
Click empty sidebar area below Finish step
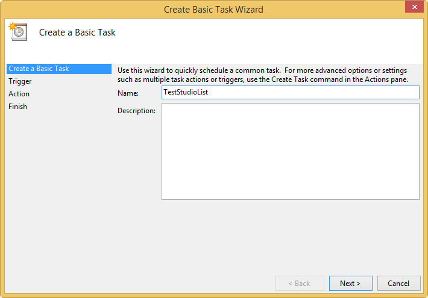coord(59,191)
